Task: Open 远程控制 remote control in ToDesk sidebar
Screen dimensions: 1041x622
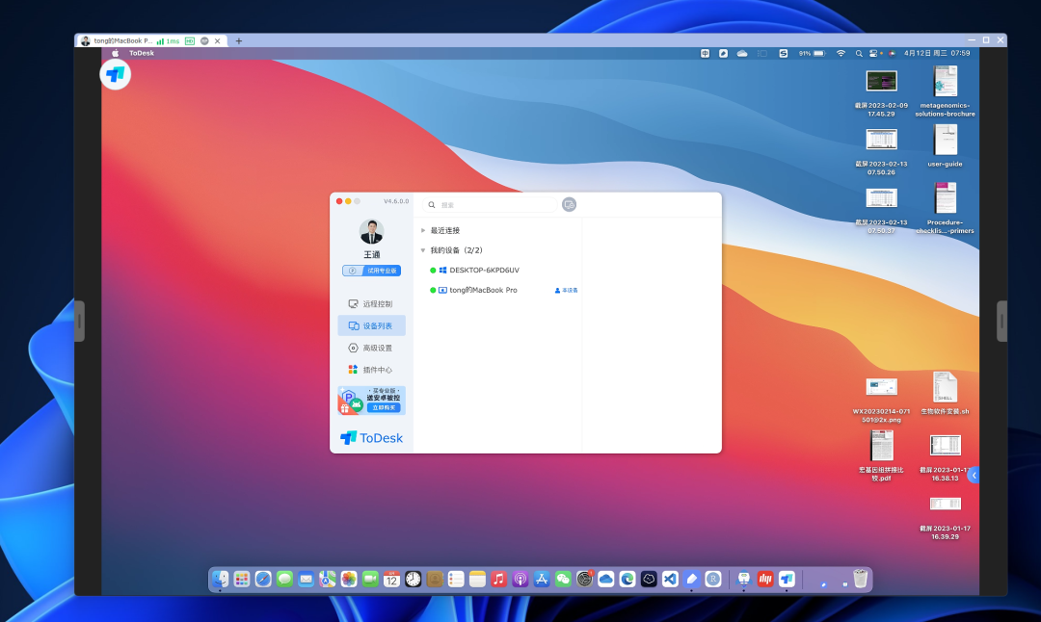Action: click(x=371, y=303)
